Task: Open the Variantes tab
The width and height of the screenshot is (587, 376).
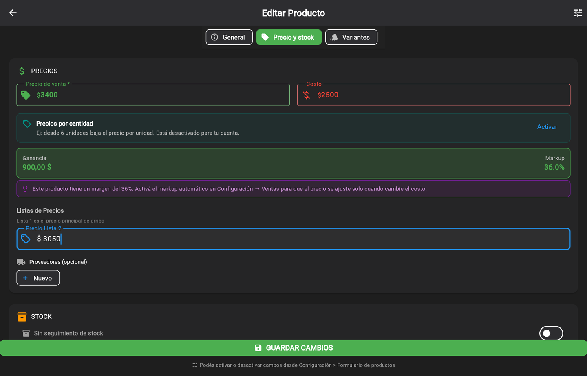Action: [x=351, y=37]
